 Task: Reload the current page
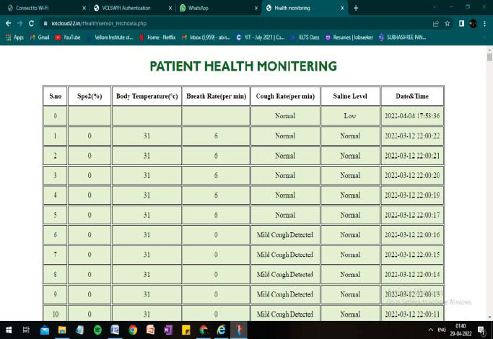click(x=32, y=23)
